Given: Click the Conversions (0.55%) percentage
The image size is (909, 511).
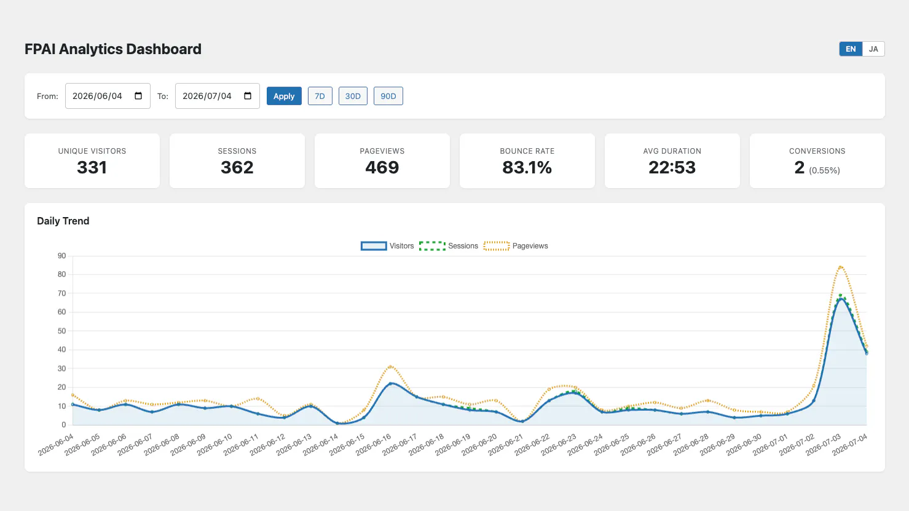Looking at the screenshot, I should tap(824, 170).
